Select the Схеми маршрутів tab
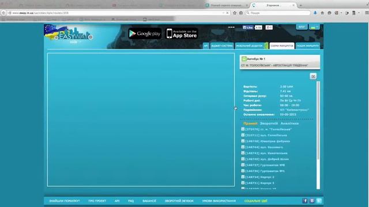 282,46
